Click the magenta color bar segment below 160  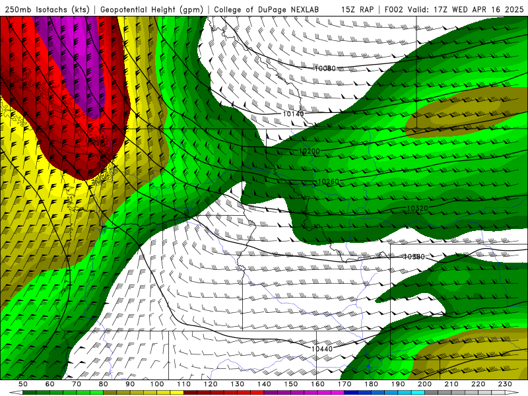point(324,393)
